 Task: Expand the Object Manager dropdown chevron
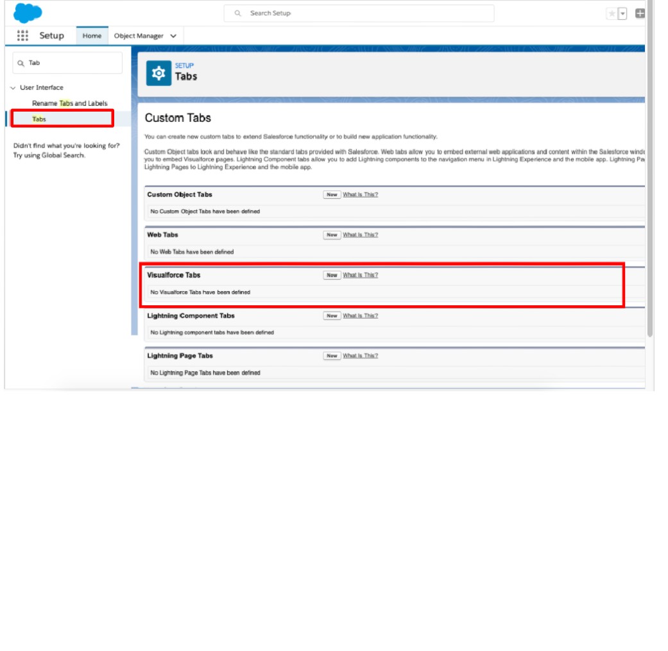tap(173, 36)
